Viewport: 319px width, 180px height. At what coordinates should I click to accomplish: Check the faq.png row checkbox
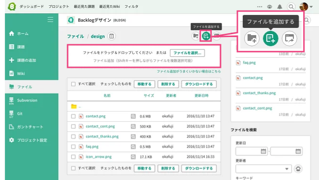pos(73,146)
